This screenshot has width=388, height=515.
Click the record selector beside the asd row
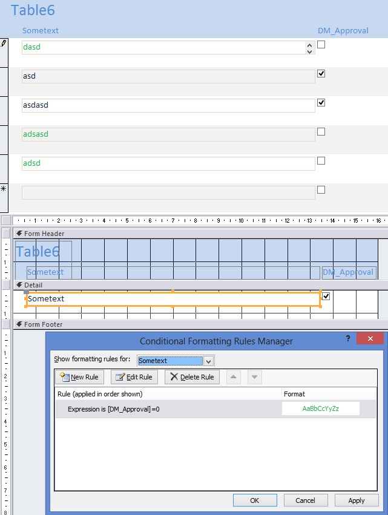pos(4,82)
